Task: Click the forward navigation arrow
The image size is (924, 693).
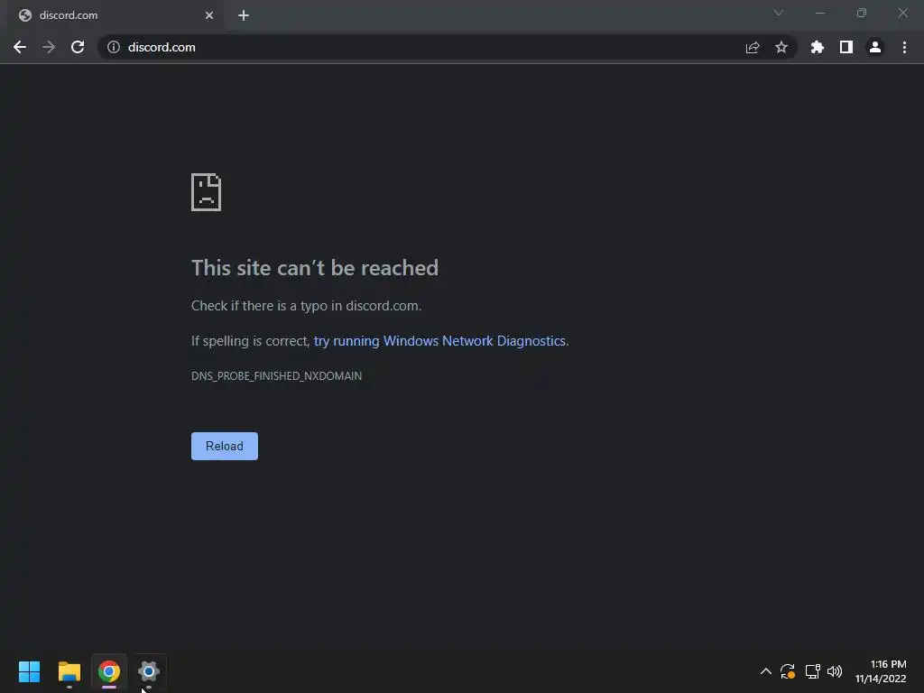Action: click(x=49, y=47)
